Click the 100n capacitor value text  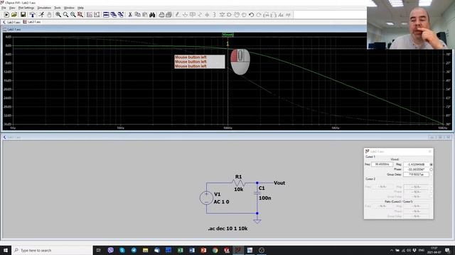[x=265, y=198]
